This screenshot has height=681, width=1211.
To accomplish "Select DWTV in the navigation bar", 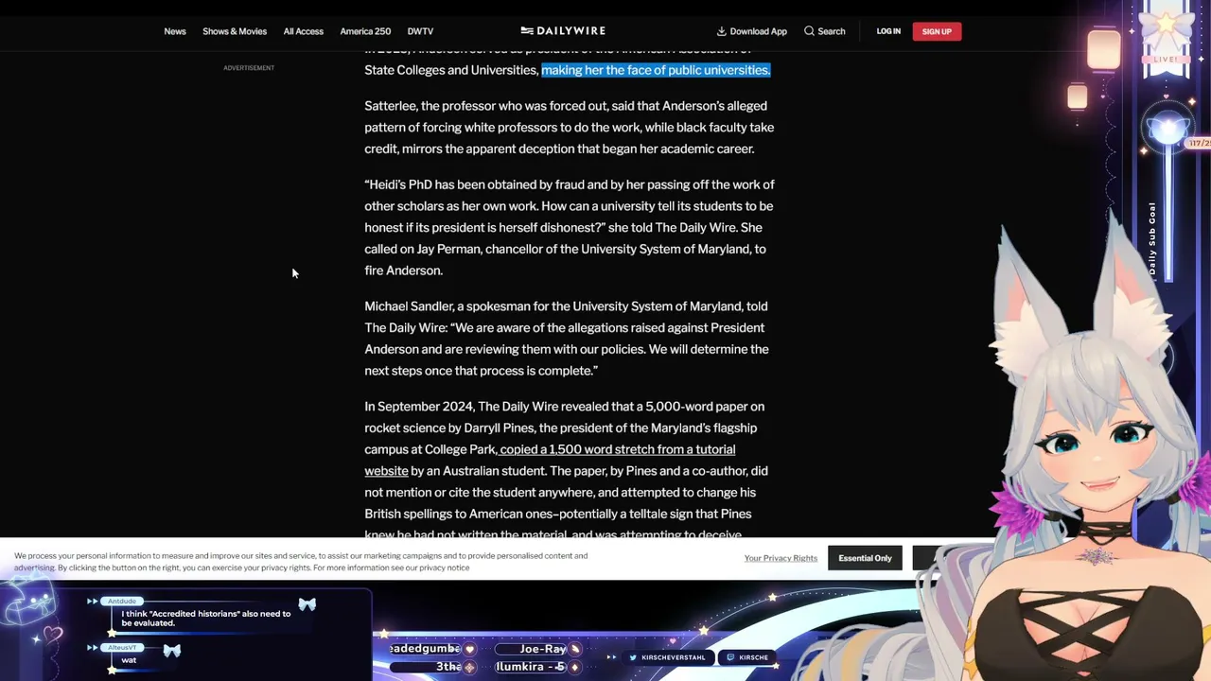I will (x=420, y=31).
